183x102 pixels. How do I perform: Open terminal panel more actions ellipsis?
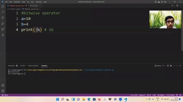pyautogui.click(x=174, y=66)
